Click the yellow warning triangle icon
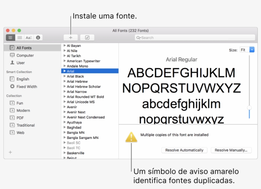The image size is (261, 189). [131, 137]
